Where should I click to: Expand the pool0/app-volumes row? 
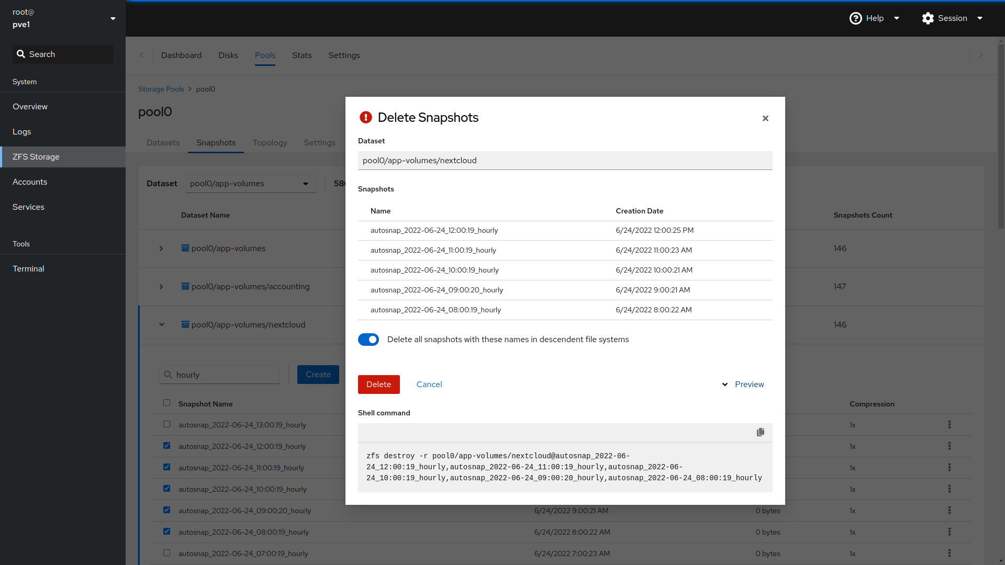[x=161, y=248]
